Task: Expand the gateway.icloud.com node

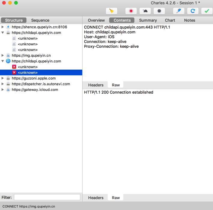Action: click(x=3, y=90)
